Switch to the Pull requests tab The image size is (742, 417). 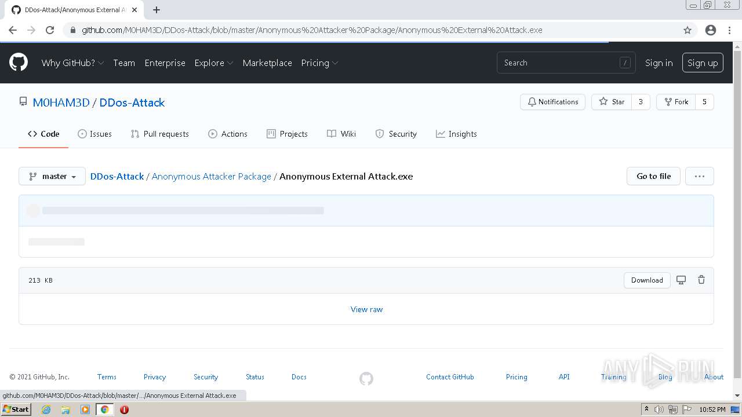click(x=160, y=134)
